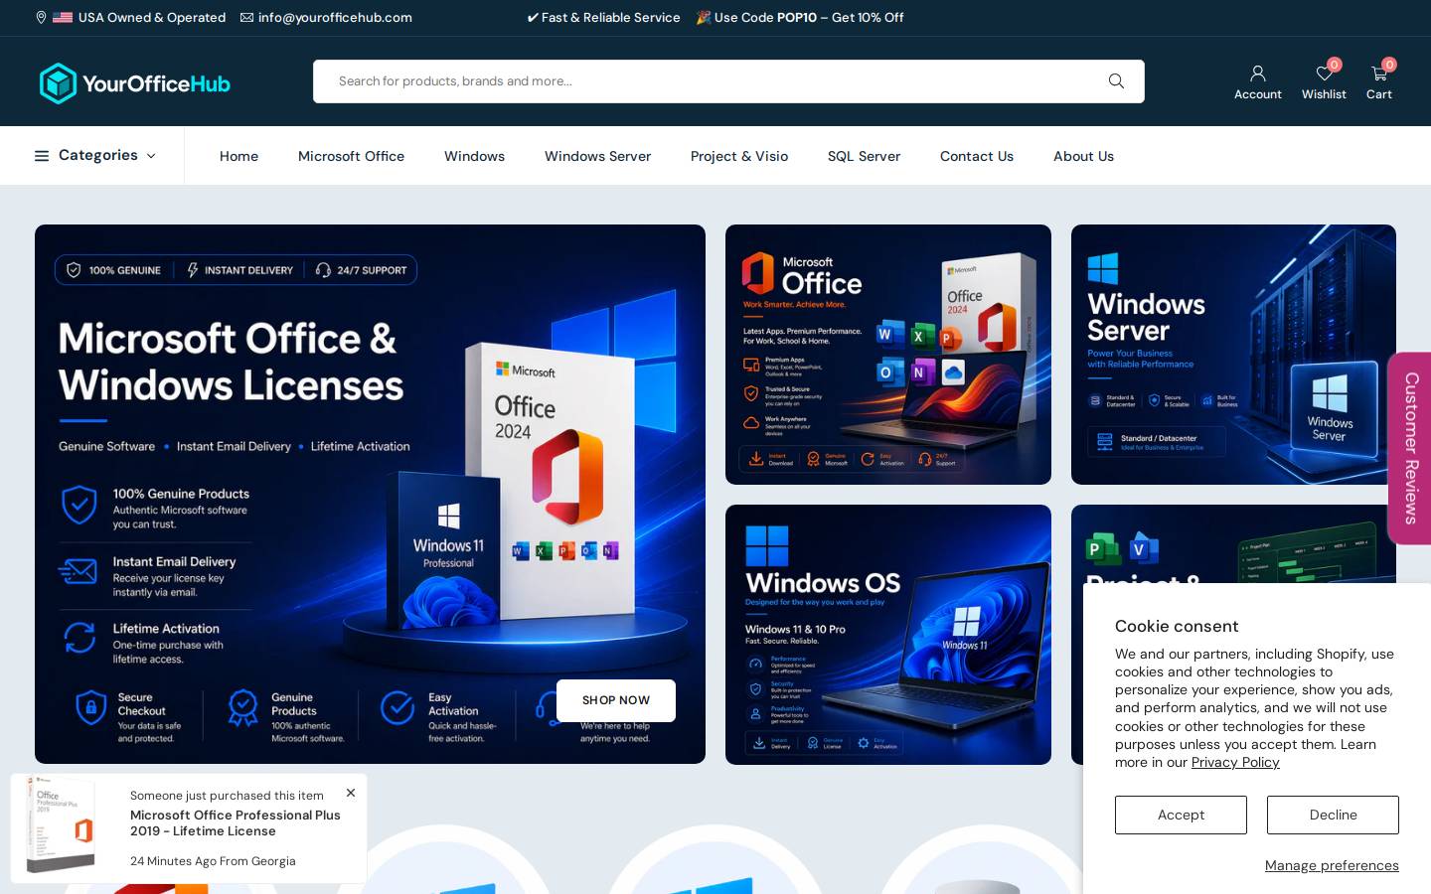
Task: Open the Windows OS banner card
Action: [x=888, y=635]
